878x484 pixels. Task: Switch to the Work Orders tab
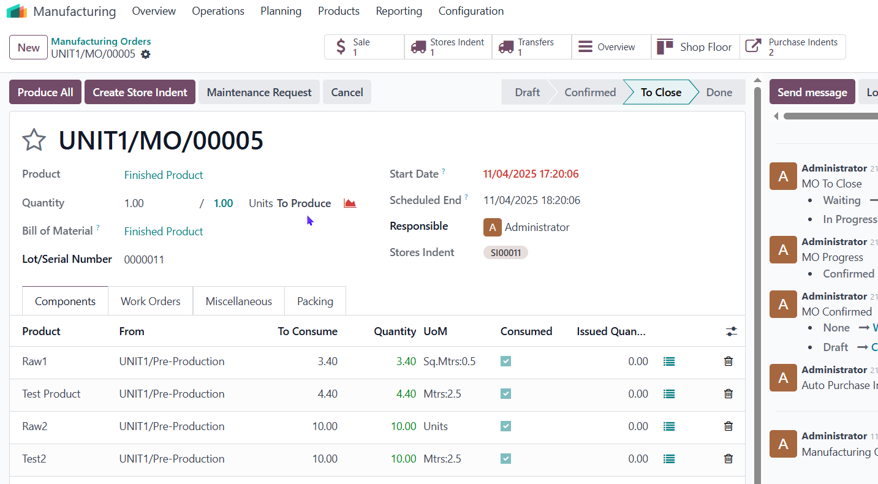click(x=150, y=301)
